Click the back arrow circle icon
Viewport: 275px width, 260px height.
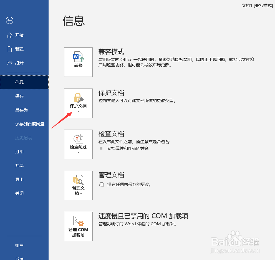[9, 20]
